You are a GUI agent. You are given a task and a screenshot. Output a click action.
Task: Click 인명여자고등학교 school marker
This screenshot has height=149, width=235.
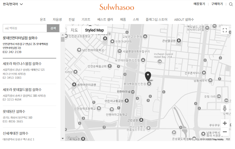point(112,109)
